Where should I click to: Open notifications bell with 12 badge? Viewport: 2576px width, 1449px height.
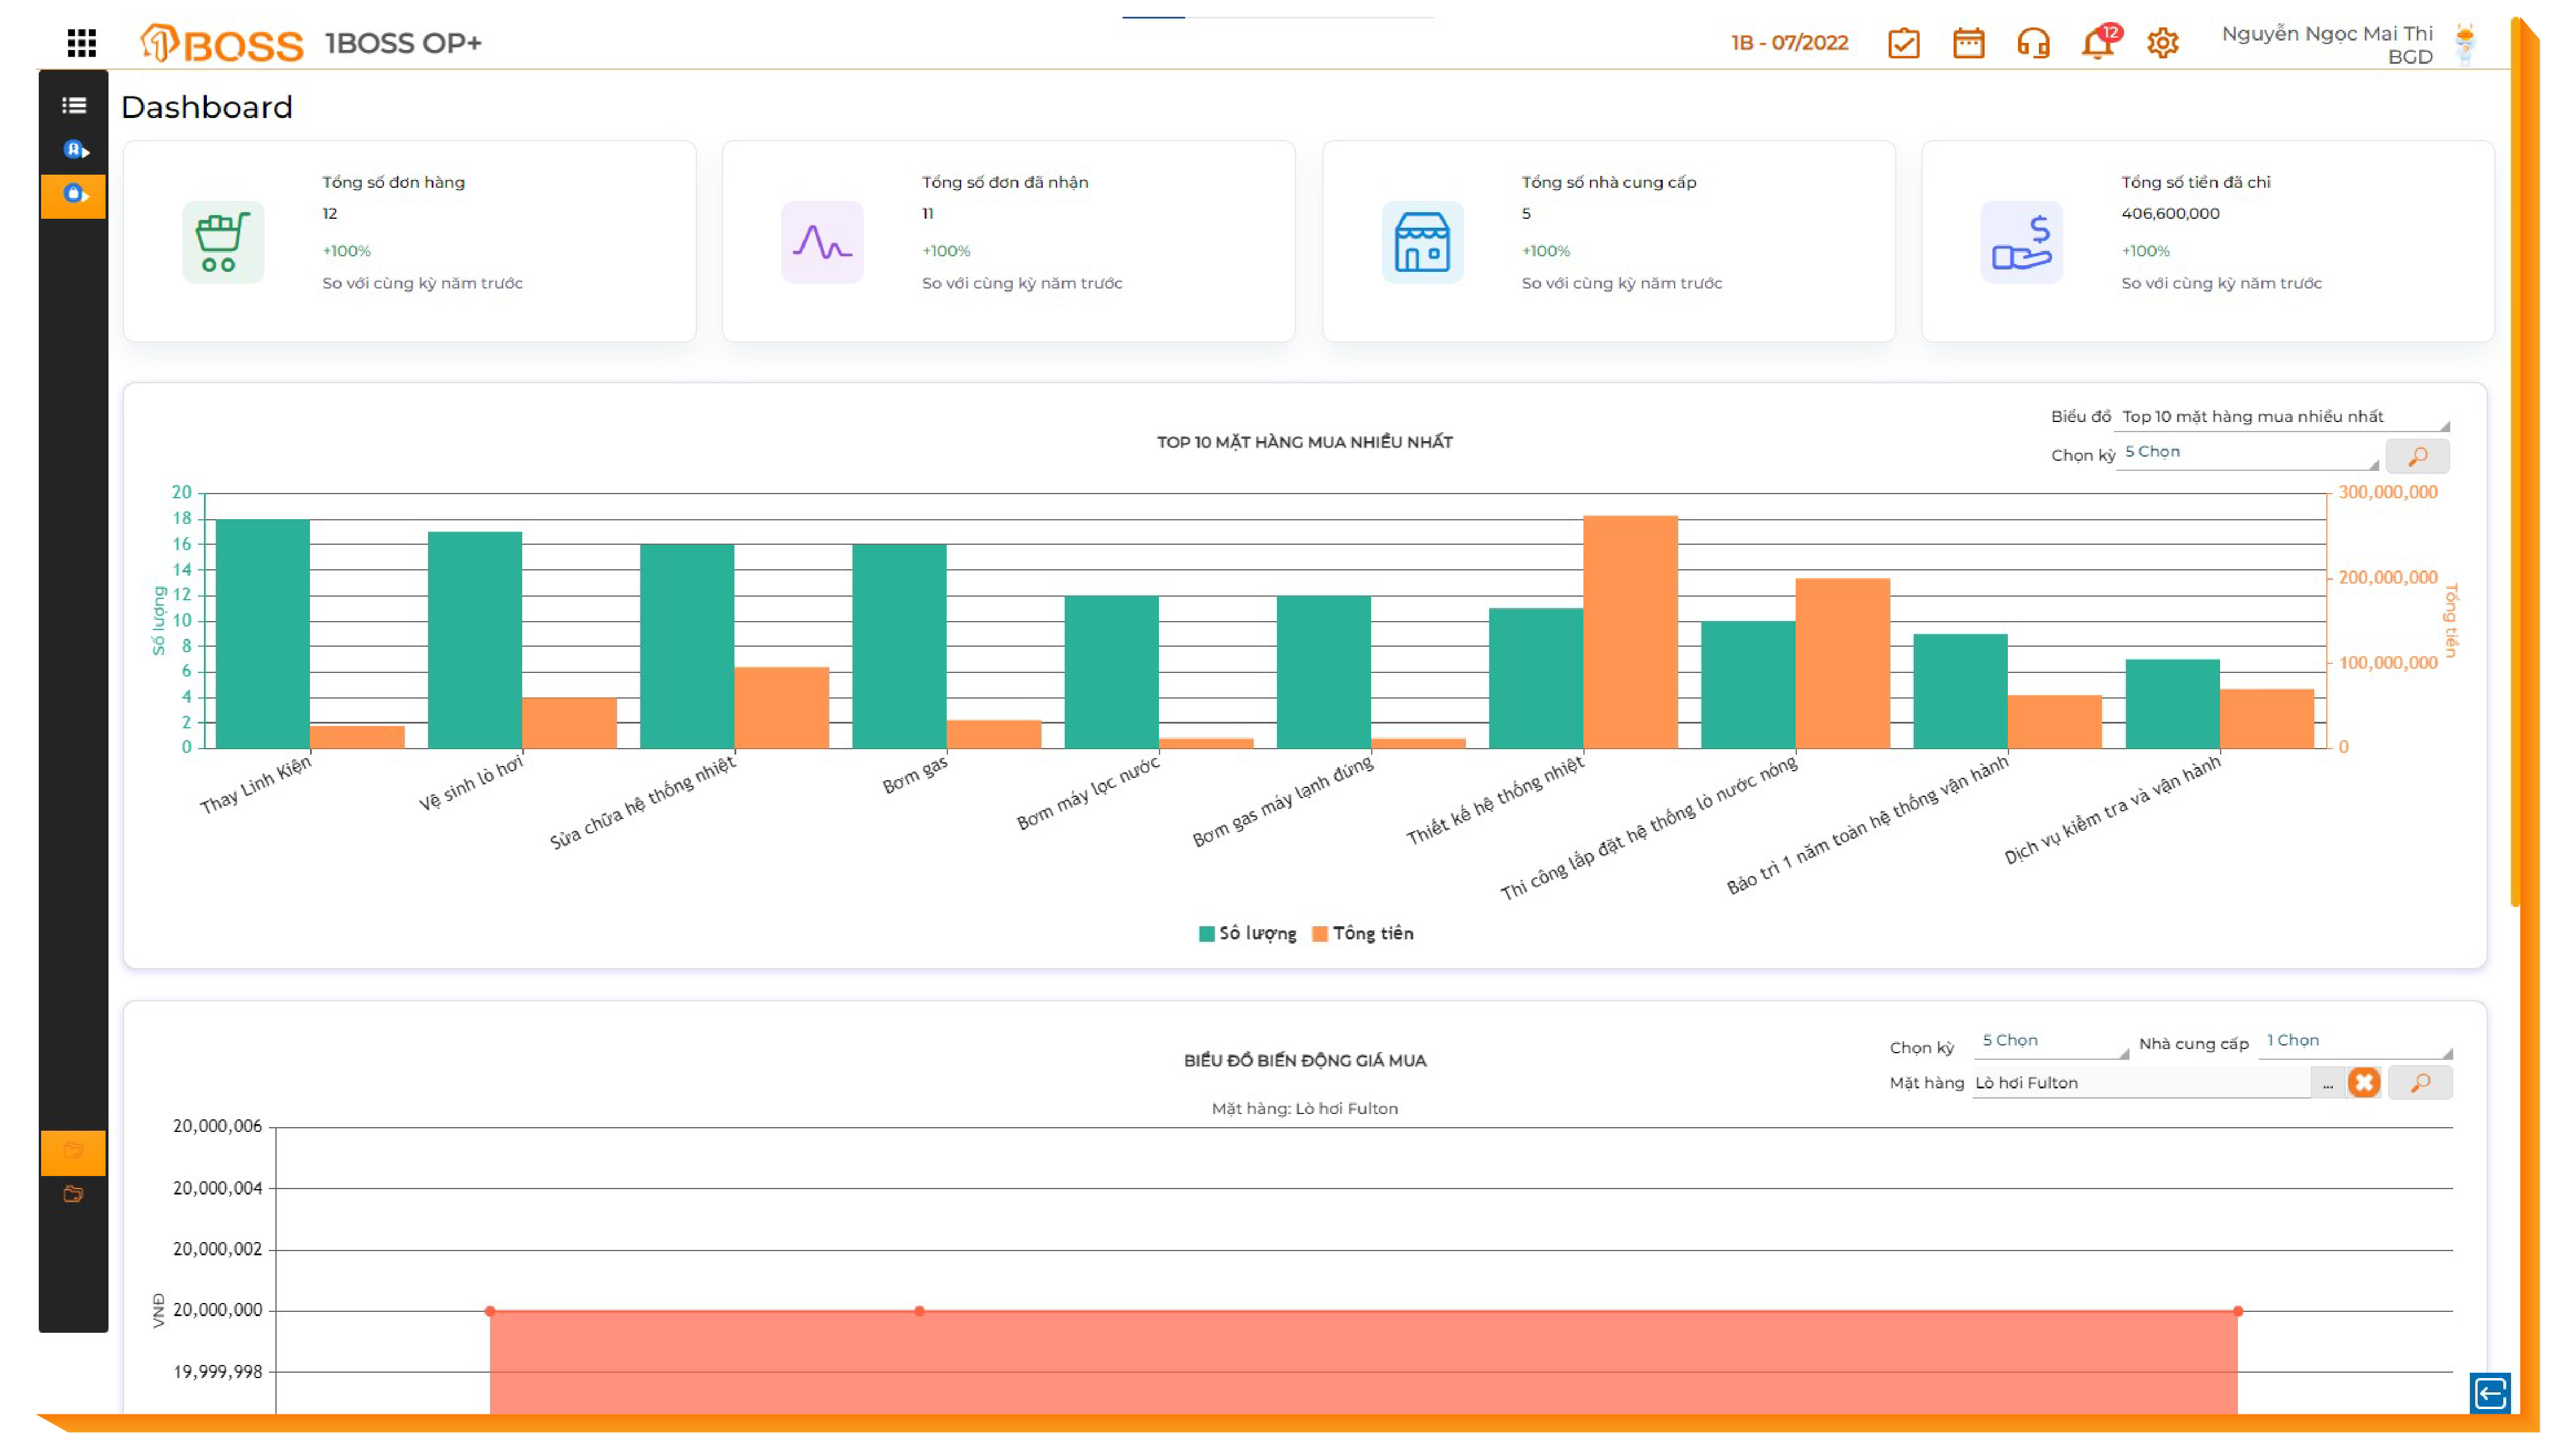tap(2097, 43)
